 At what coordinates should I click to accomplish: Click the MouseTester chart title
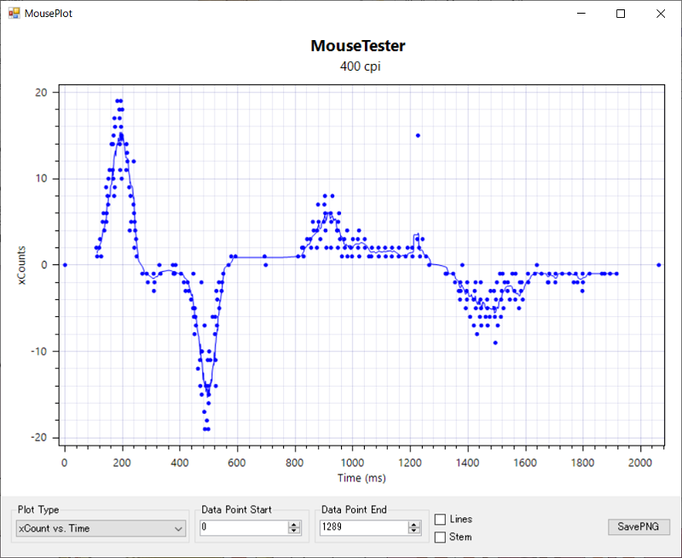click(x=358, y=46)
